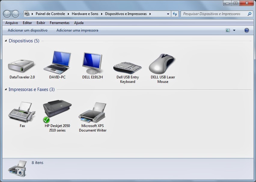
Task: Click the refresh address bar button
Action: coord(175,14)
